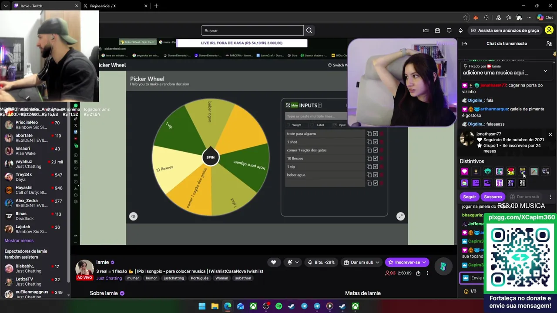Click the 2025 badge in Distintivos
The width and height of the screenshot is (557, 313).
point(522,183)
